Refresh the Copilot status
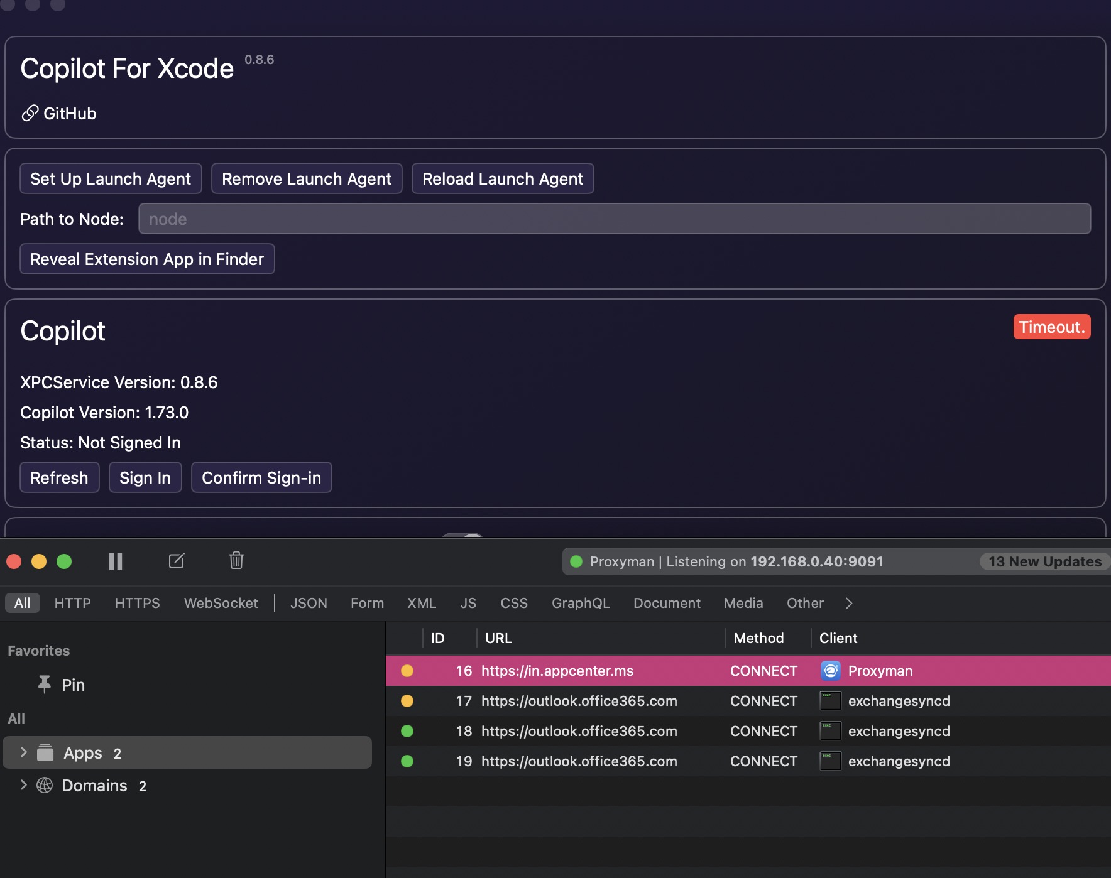 coord(60,477)
